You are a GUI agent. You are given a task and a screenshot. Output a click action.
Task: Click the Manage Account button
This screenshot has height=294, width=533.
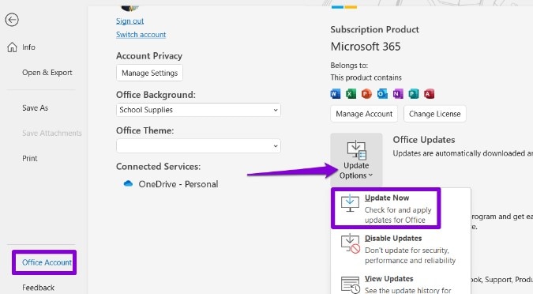click(364, 114)
